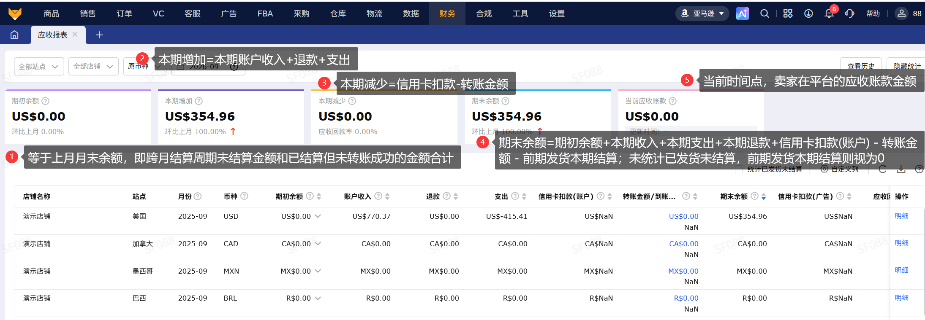Screen dimensions: 925x320
Task: Sort by the 账户收入 column
Action: coord(387,196)
